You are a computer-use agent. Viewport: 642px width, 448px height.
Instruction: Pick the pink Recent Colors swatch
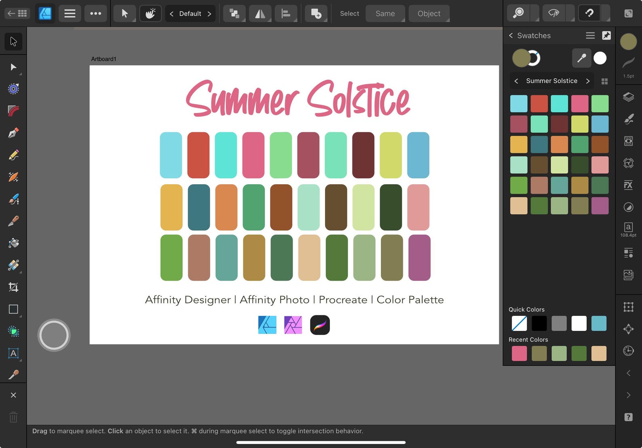519,353
